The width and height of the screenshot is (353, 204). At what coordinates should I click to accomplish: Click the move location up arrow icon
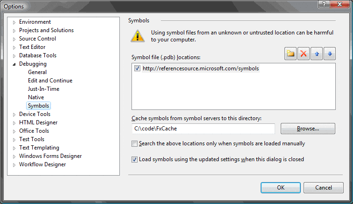coord(317,54)
